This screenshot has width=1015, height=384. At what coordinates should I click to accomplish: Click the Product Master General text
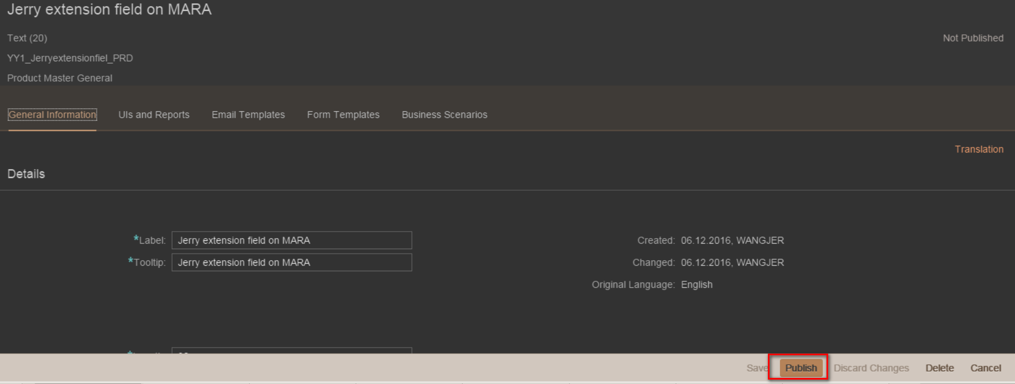click(60, 78)
